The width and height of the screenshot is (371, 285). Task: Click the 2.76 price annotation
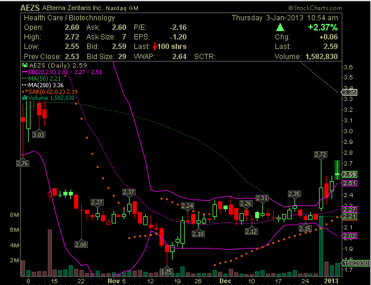(x=23, y=163)
